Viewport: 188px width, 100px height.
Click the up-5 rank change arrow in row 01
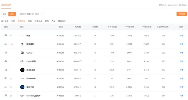[11, 35]
